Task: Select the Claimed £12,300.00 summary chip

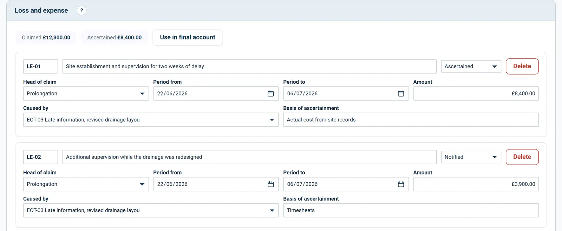Action: pos(46,37)
